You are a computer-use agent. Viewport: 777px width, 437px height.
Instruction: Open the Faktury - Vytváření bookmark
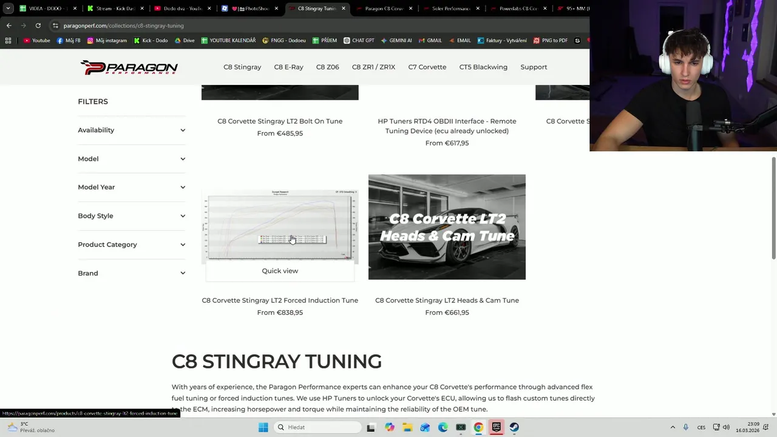pyautogui.click(x=502, y=41)
